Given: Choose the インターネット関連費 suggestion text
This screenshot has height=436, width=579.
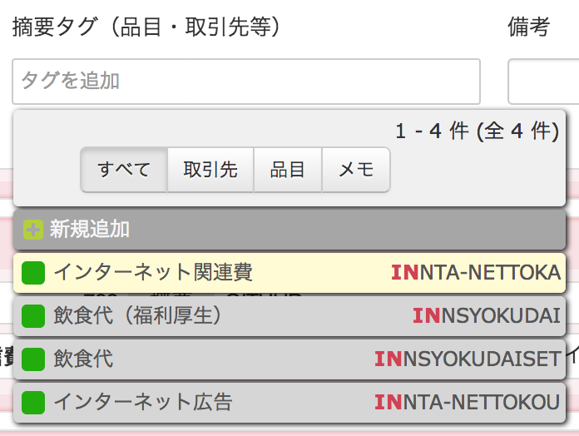Looking at the screenshot, I should 153,273.
